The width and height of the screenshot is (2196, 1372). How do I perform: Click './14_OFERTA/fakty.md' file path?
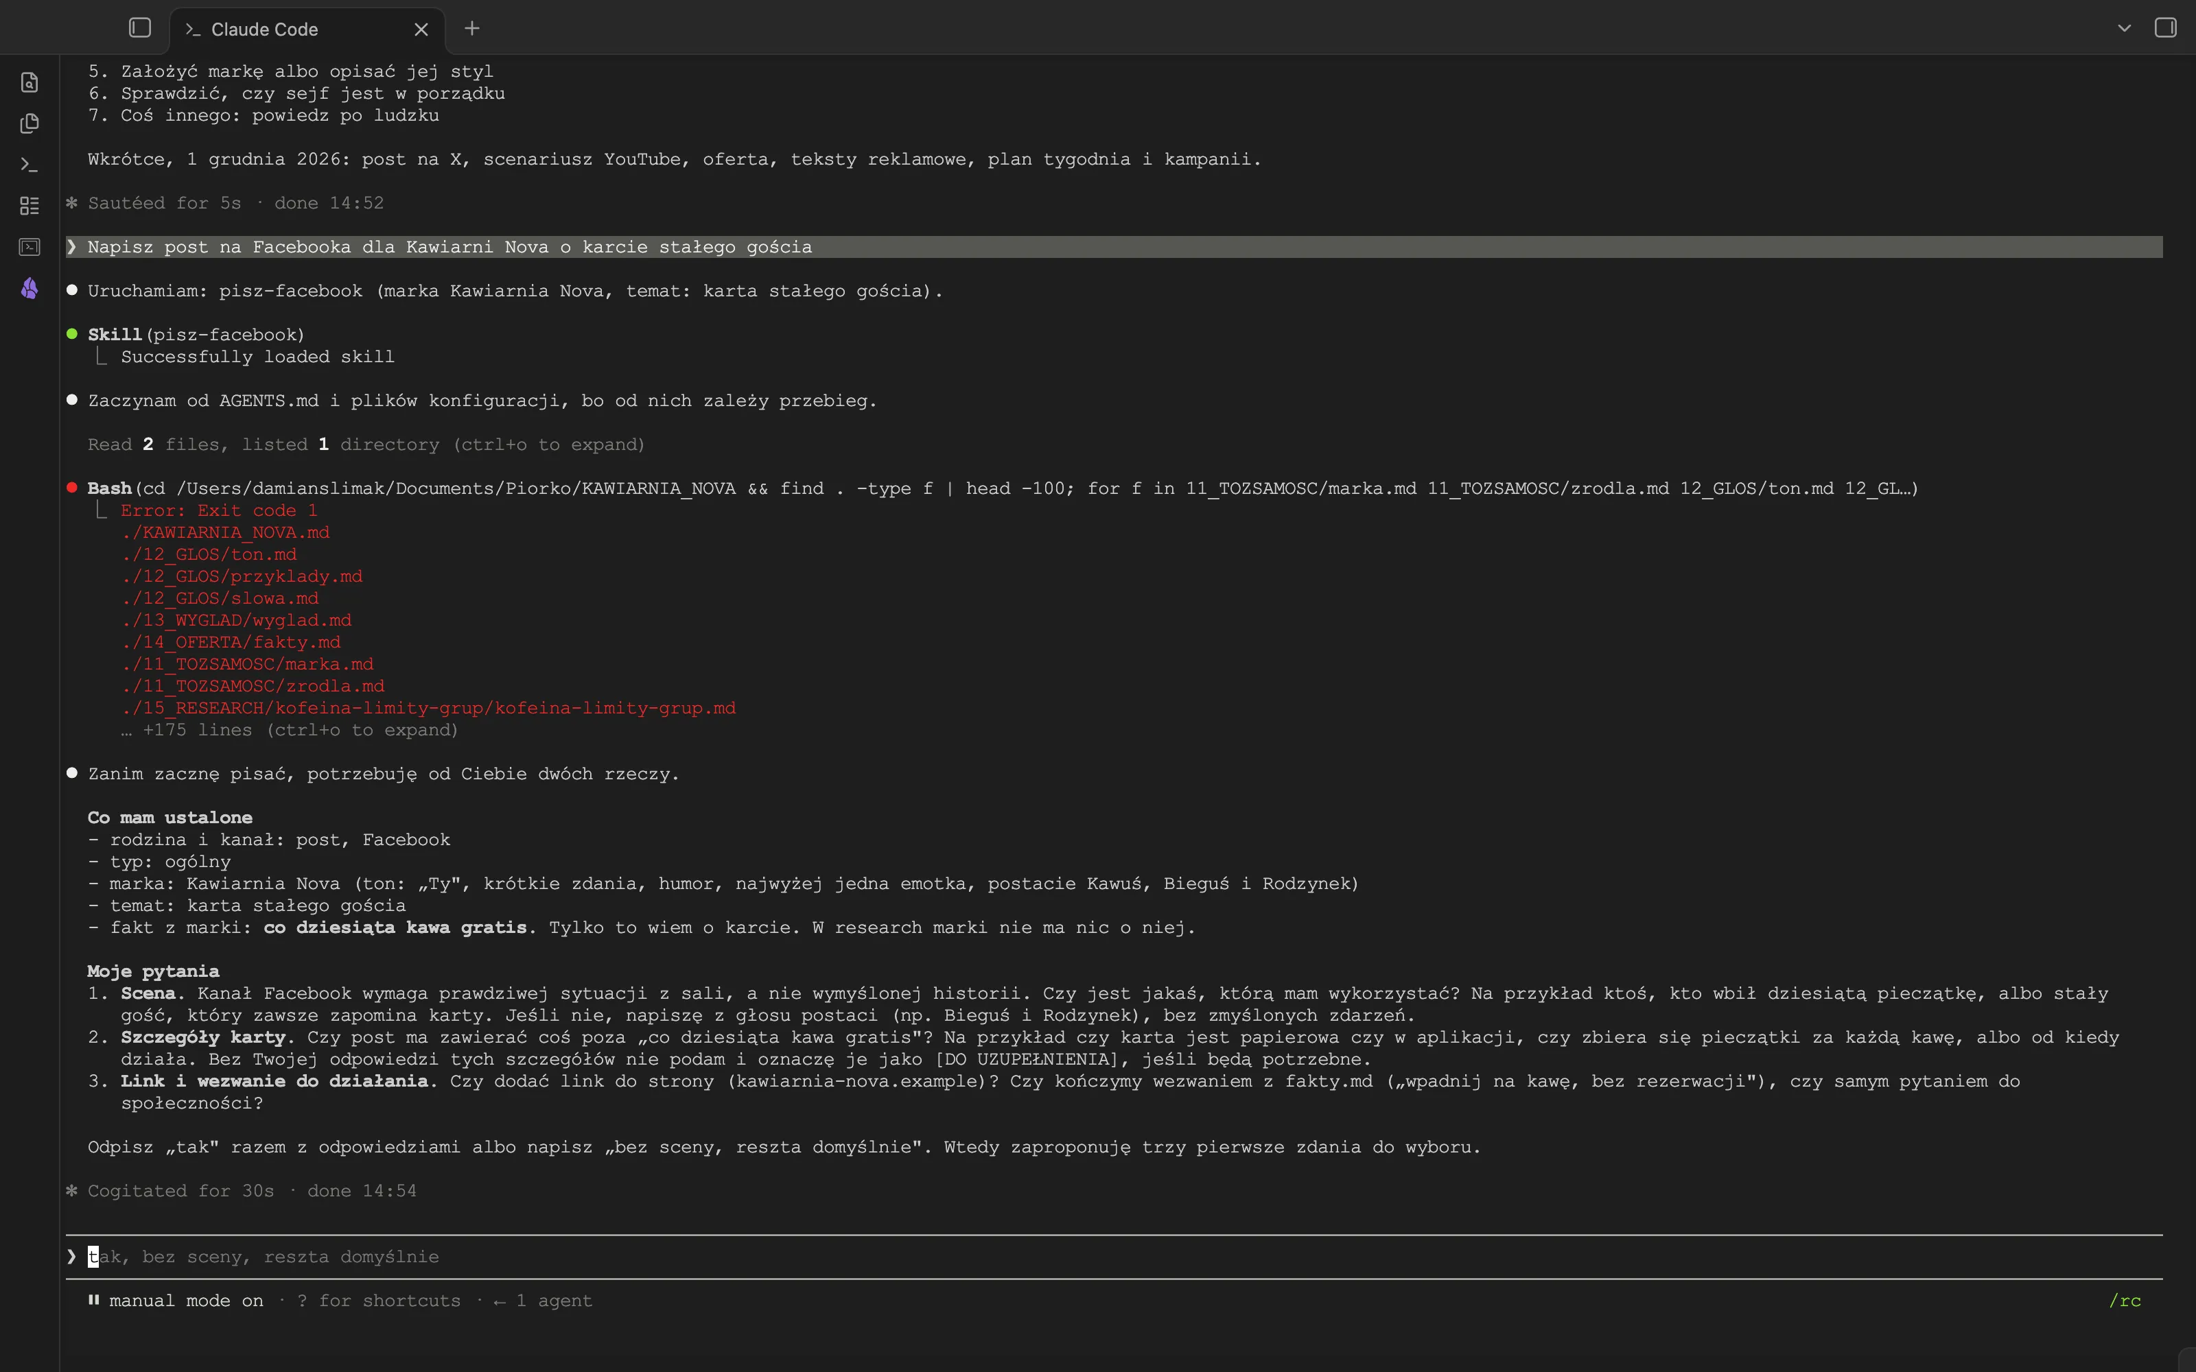(231, 643)
